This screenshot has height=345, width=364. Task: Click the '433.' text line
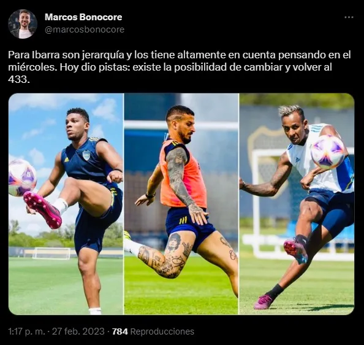point(19,80)
